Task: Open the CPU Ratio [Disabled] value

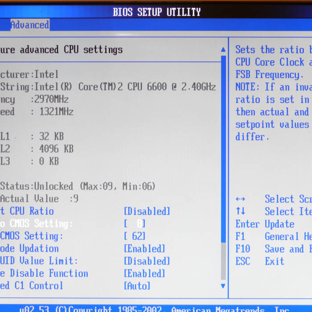Action: click(147, 211)
